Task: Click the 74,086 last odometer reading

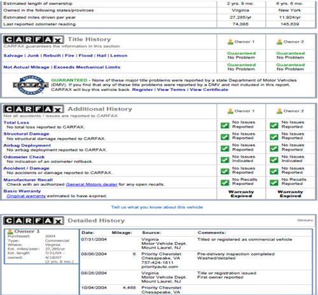Action: 240,24
